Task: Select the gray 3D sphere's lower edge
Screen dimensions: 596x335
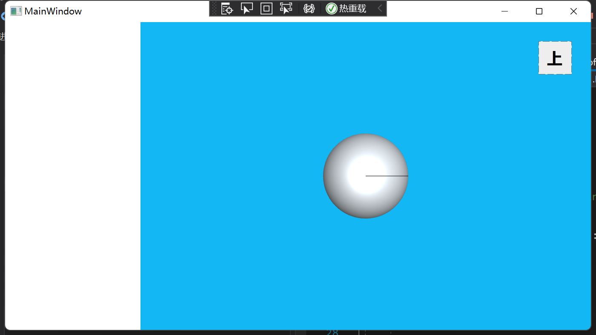Action: pyautogui.click(x=366, y=215)
